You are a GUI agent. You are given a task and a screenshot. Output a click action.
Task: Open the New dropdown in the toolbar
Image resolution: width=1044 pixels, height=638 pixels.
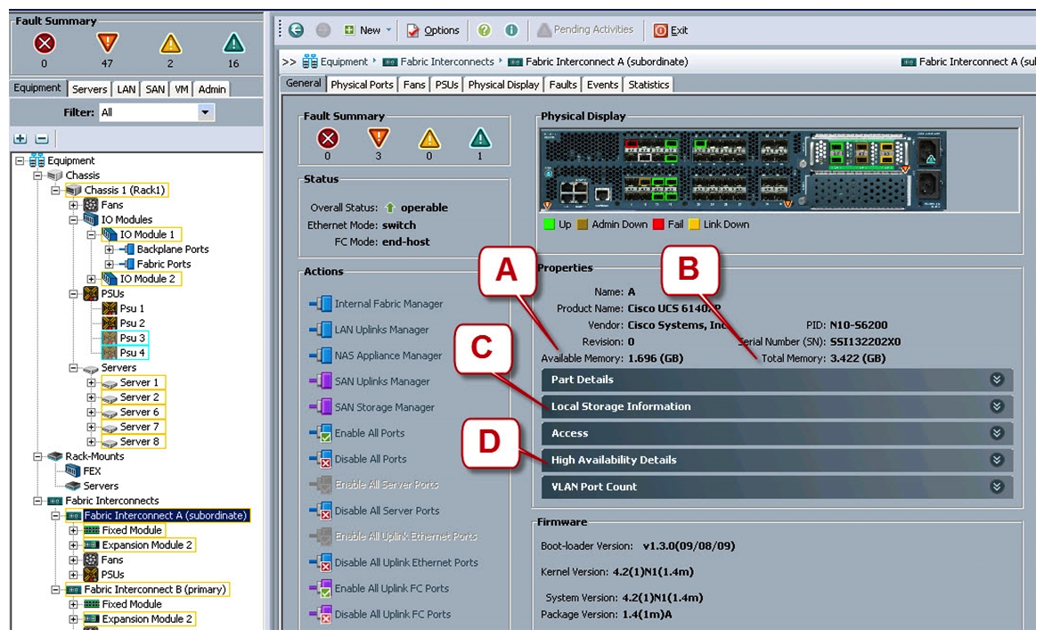(368, 30)
